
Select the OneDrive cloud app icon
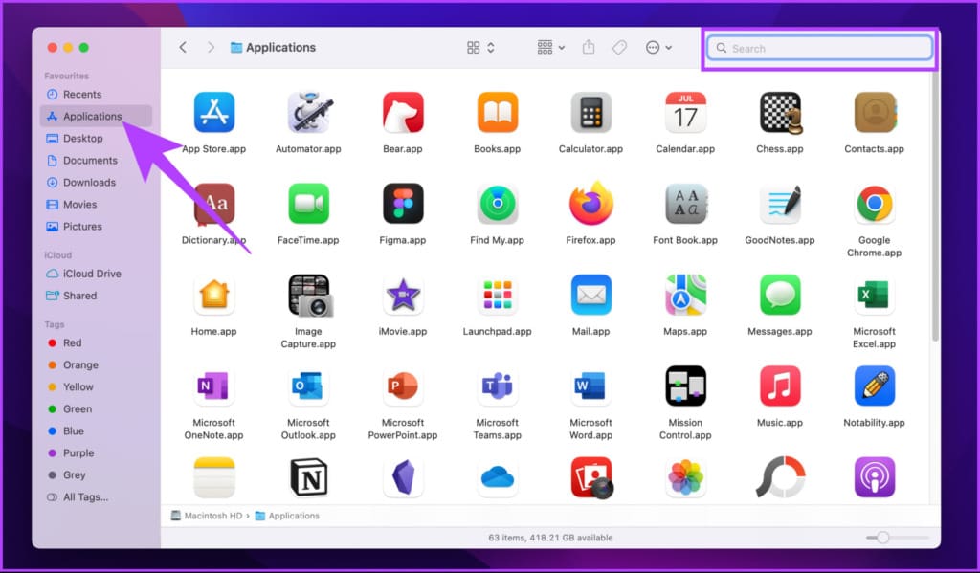pyautogui.click(x=498, y=477)
